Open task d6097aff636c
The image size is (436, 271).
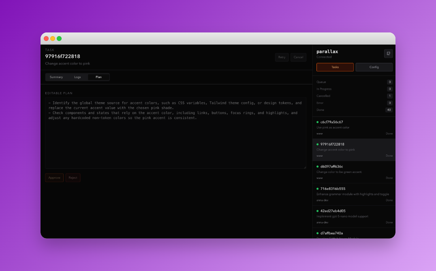(x=354, y=172)
